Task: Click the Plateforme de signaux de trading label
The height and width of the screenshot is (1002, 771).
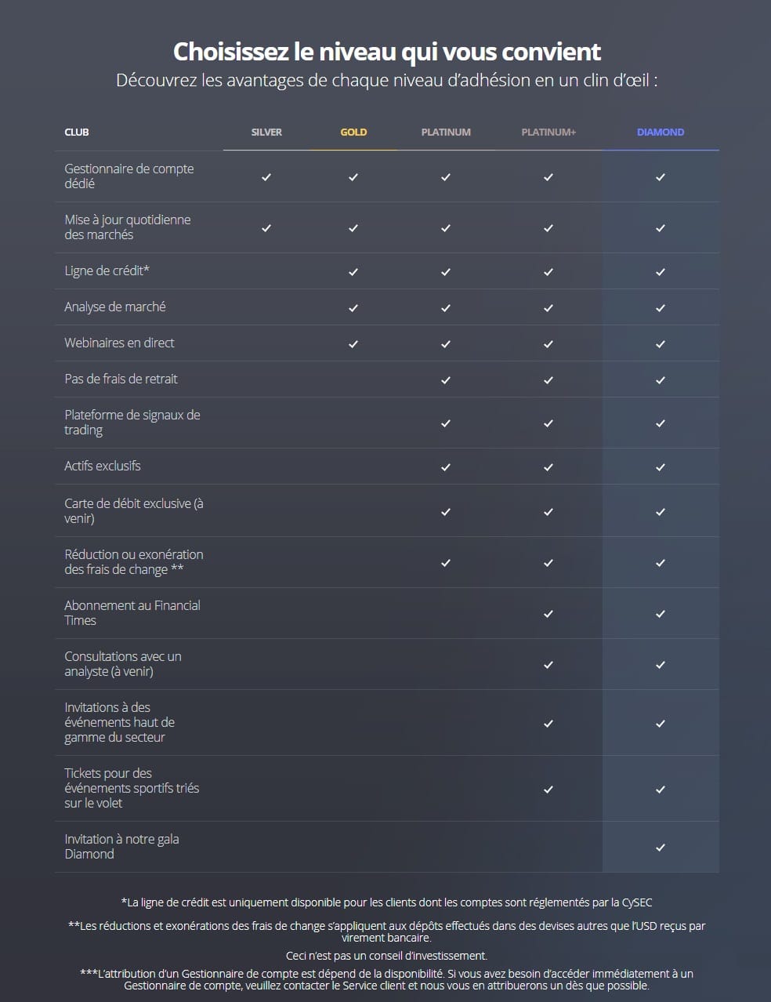Action: [132, 422]
